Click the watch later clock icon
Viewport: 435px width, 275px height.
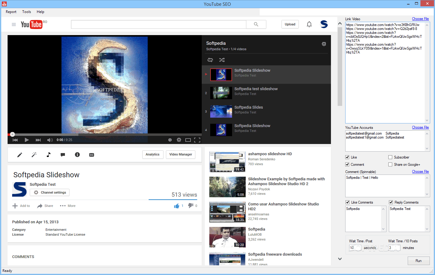170,140
